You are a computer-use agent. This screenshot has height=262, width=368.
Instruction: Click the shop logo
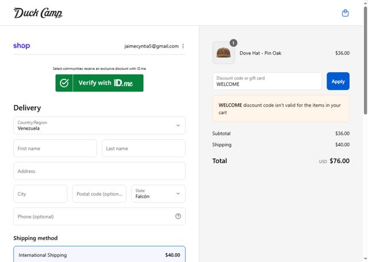pos(22,46)
